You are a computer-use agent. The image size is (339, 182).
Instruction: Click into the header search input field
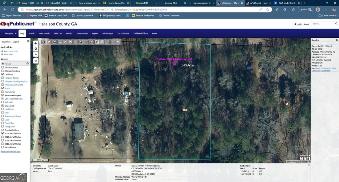pyautogui.click(x=324, y=24)
